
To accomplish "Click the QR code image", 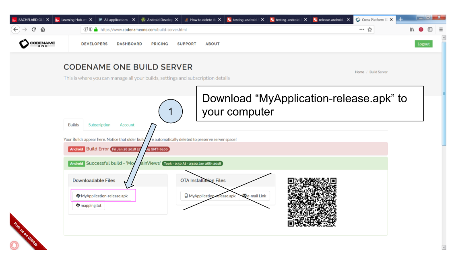I will coord(312,202).
